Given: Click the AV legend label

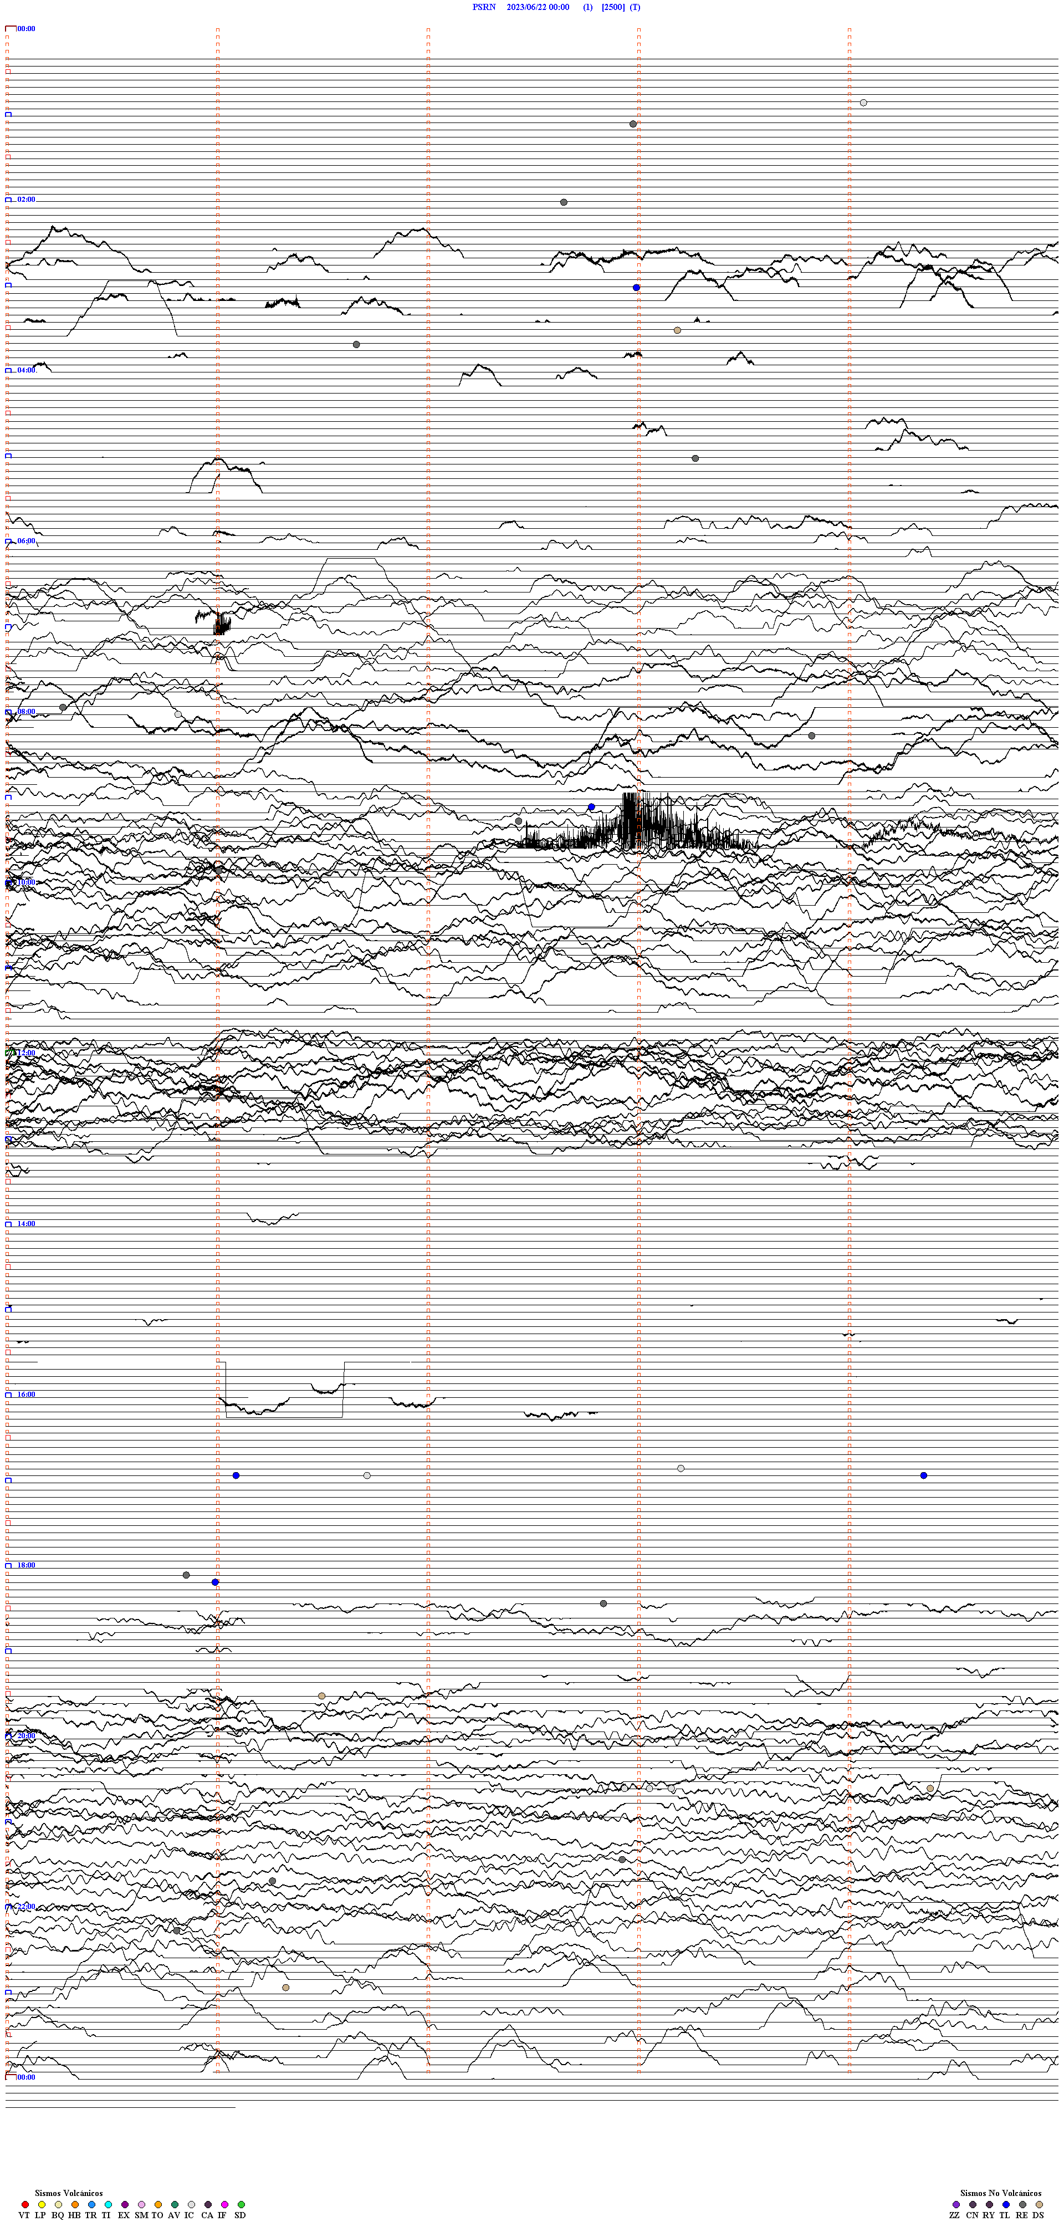Looking at the screenshot, I should point(174,2215).
